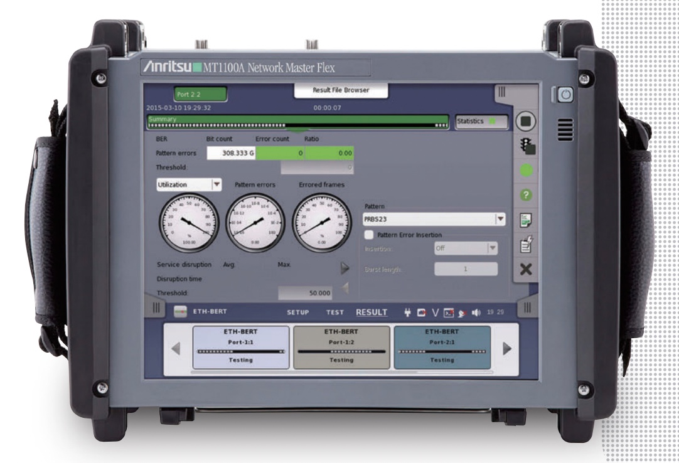Stop the running test with the stop icon
Screen dimensions: 679x463
526,121
